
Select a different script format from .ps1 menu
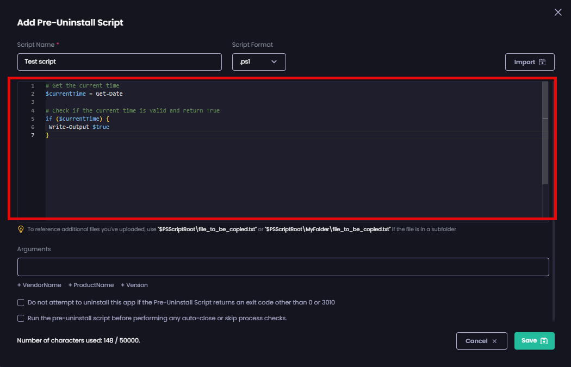click(259, 61)
